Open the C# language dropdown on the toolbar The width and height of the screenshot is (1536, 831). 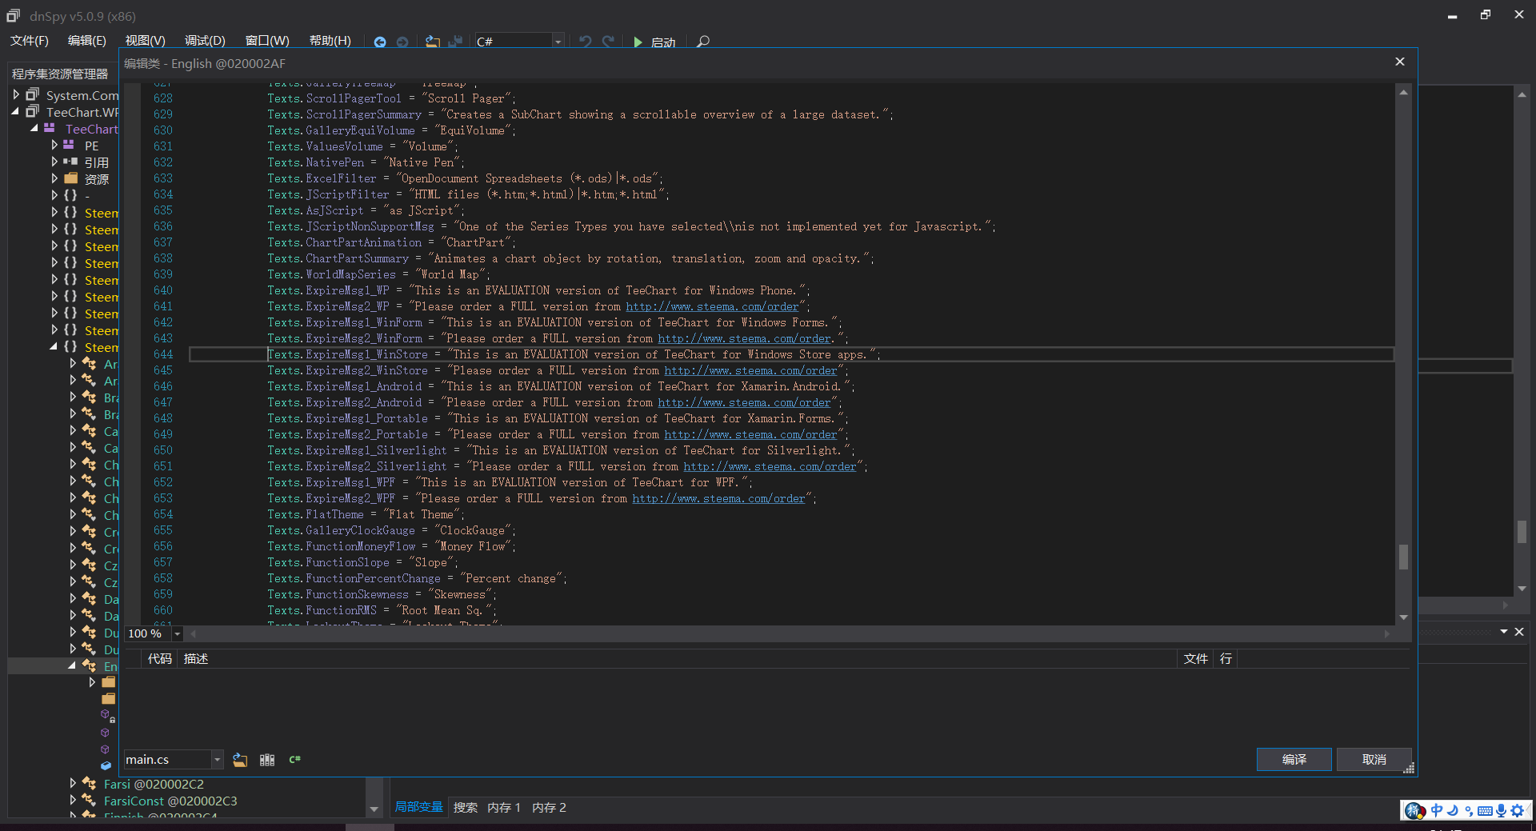(558, 42)
